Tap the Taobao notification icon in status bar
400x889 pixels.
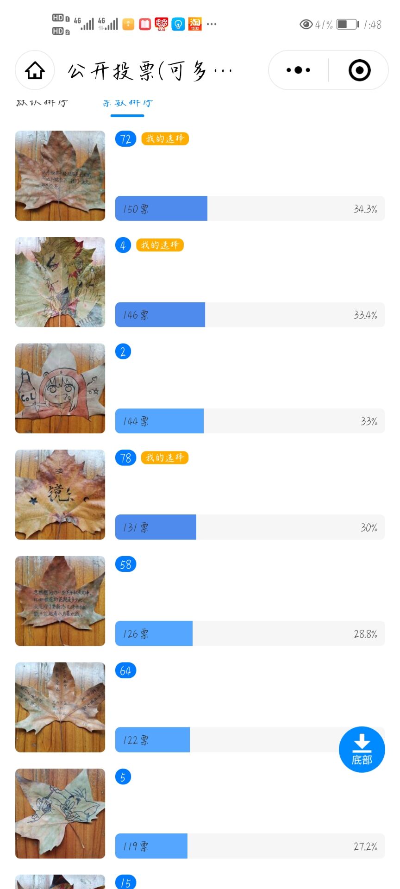click(195, 24)
